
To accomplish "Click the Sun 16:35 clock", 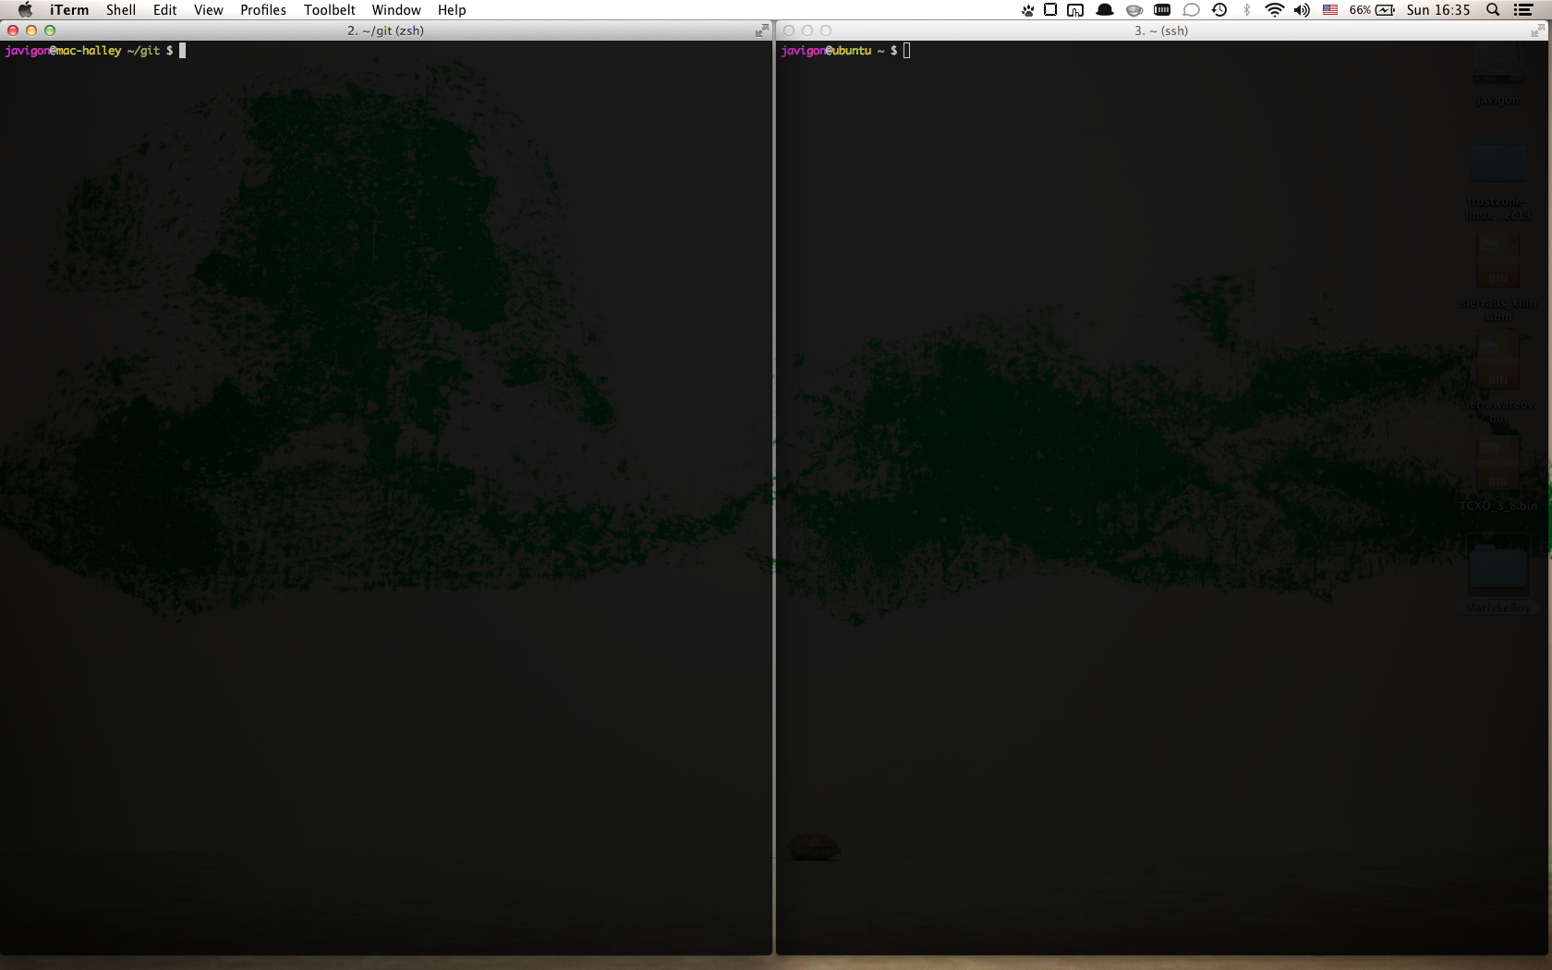I will (x=1437, y=10).
